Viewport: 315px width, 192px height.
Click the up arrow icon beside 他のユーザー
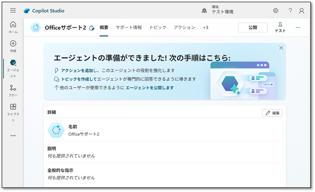(56, 88)
